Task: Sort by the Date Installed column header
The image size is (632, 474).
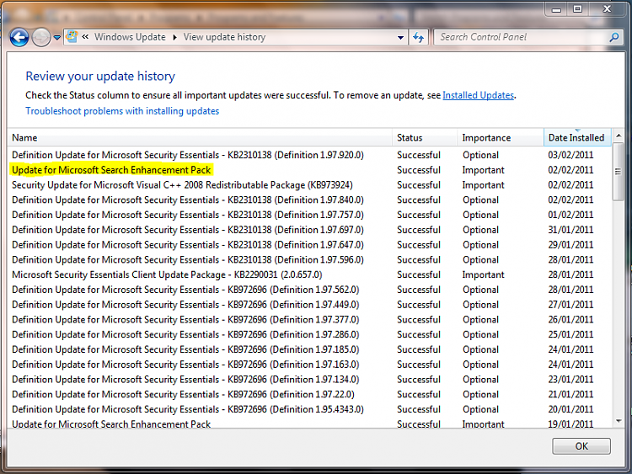Action: click(x=577, y=138)
